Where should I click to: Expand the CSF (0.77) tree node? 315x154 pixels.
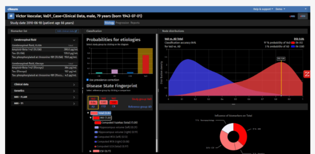[91, 151]
